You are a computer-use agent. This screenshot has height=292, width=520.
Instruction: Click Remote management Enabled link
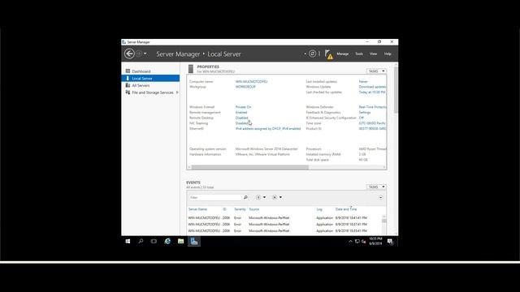pyautogui.click(x=241, y=113)
